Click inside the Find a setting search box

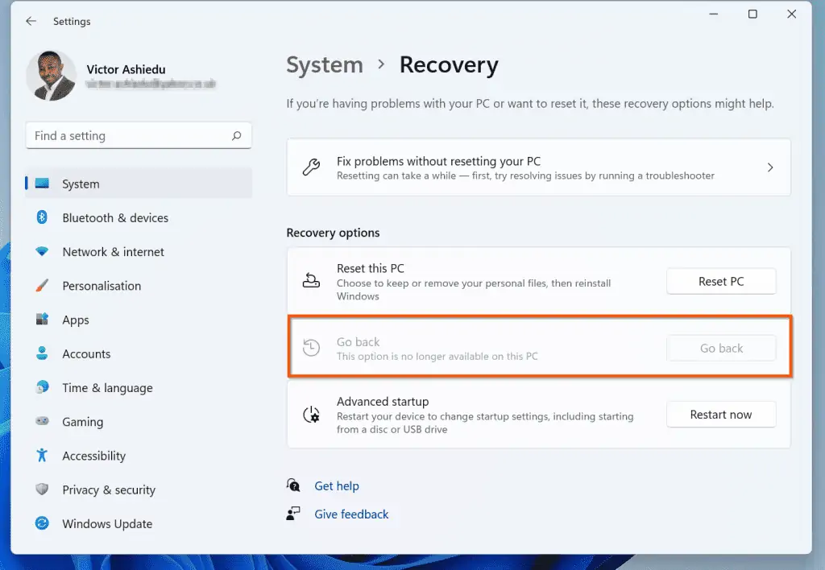(129, 136)
